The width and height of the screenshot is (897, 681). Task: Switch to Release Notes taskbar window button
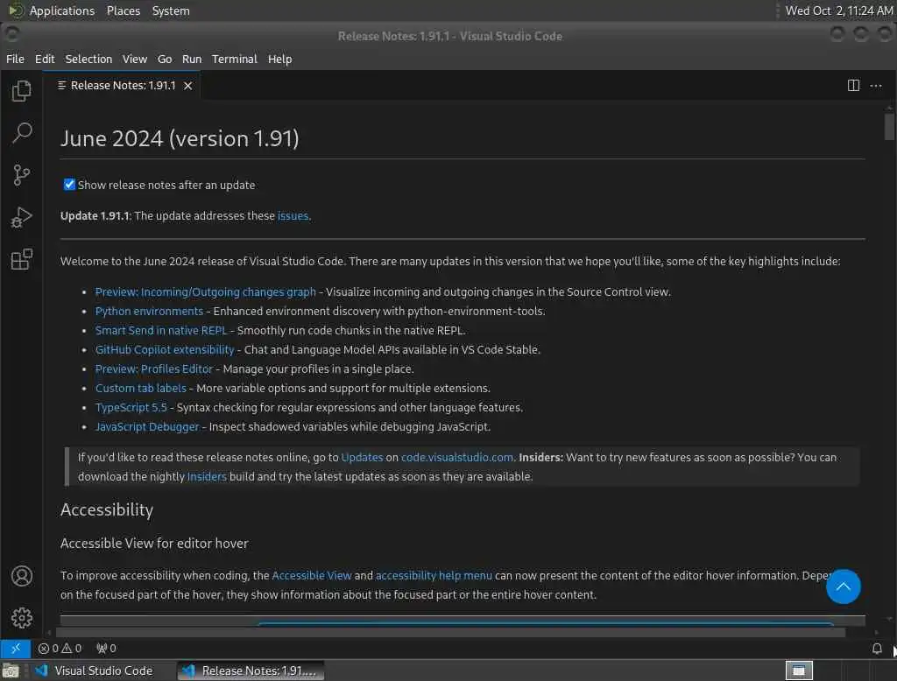point(251,670)
